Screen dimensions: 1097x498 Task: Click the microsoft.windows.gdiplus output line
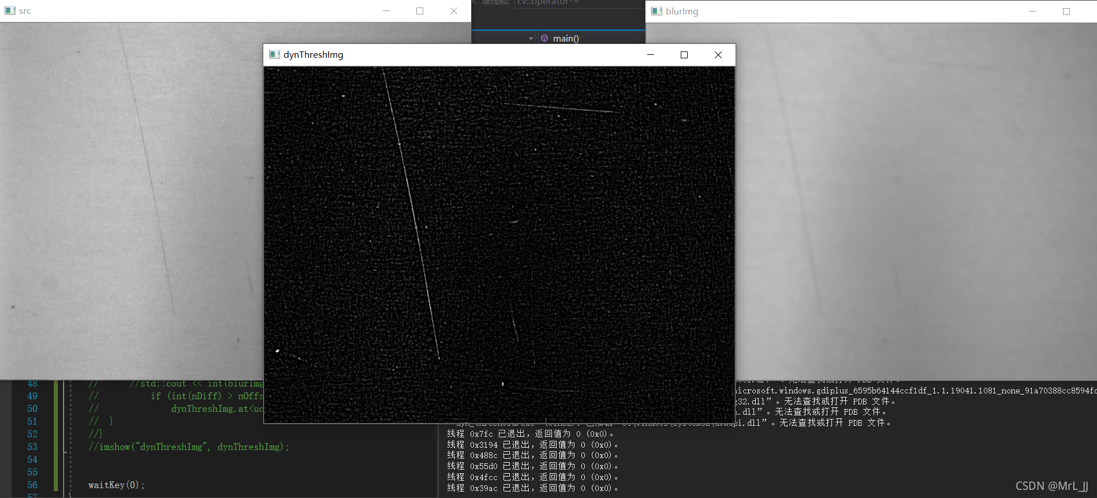[x=916, y=391]
